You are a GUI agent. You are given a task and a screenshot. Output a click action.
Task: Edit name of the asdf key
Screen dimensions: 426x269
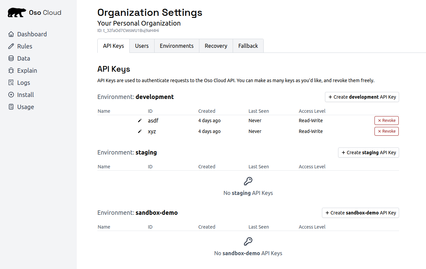[x=140, y=121]
